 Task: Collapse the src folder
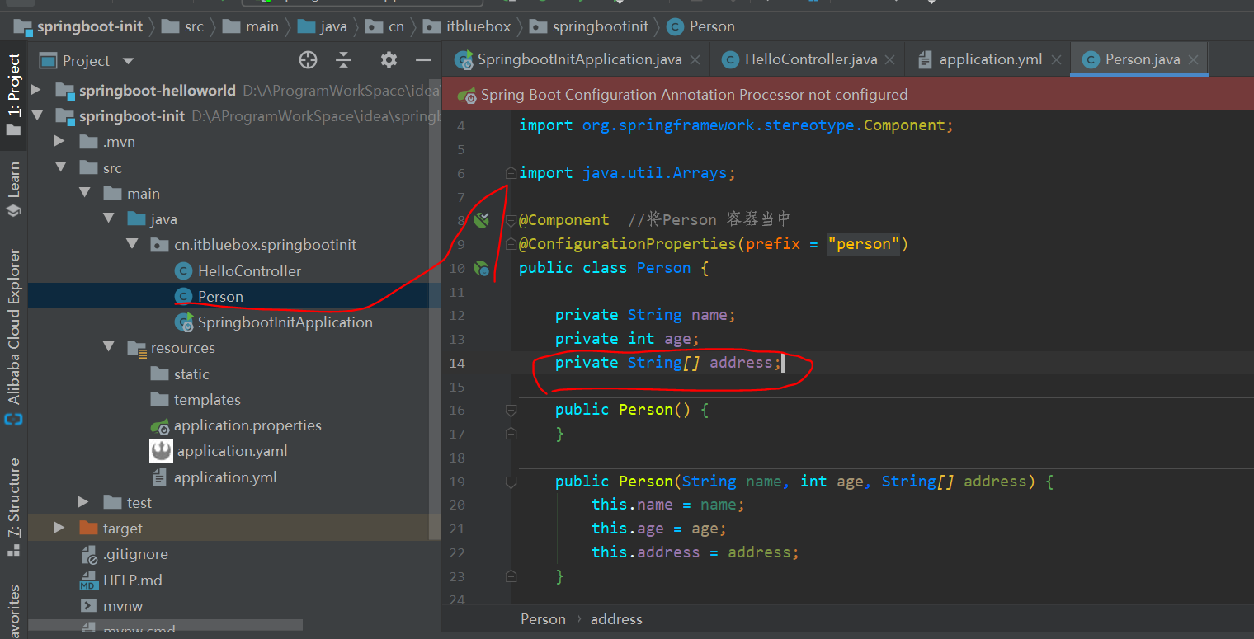(59, 167)
